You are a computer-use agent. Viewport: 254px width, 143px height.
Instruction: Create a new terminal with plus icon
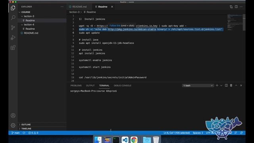(217, 85)
